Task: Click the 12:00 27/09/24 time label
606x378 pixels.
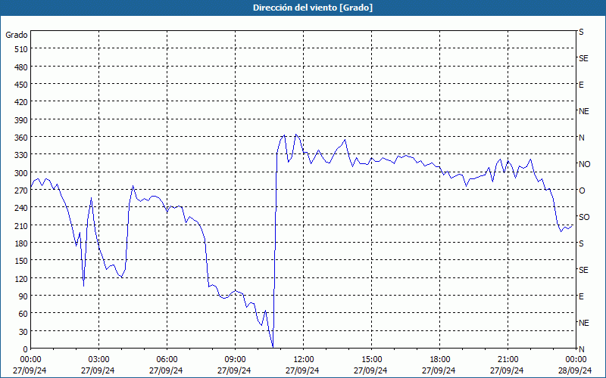Action: coord(302,365)
